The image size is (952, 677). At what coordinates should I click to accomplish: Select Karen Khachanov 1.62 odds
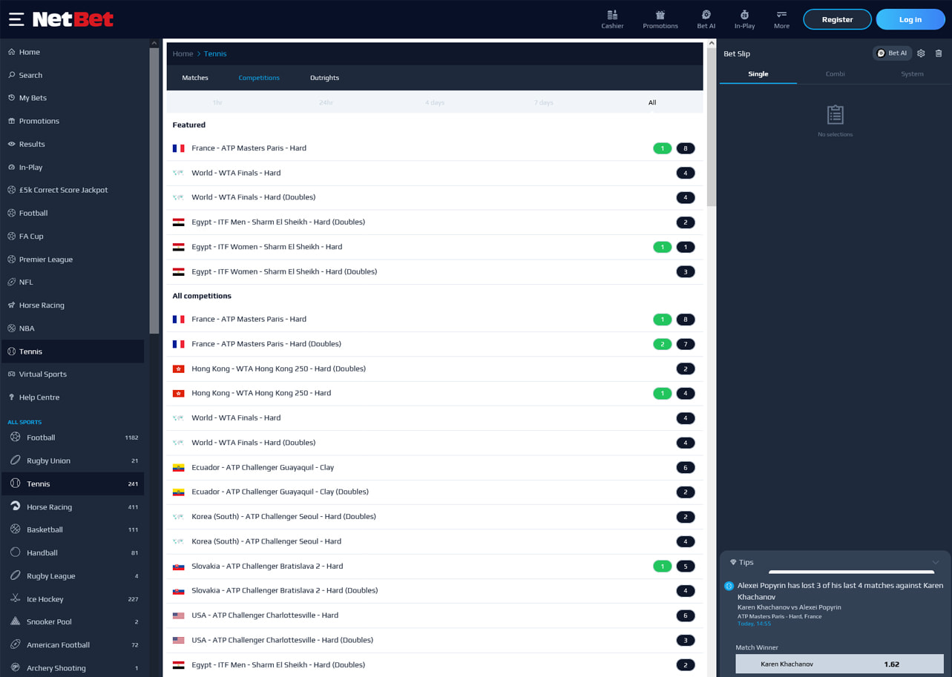point(840,664)
